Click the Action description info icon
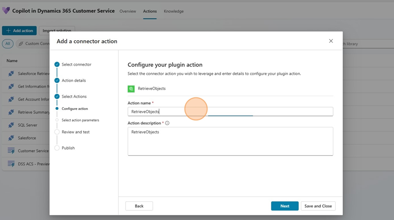The image size is (394, 220). (x=167, y=123)
